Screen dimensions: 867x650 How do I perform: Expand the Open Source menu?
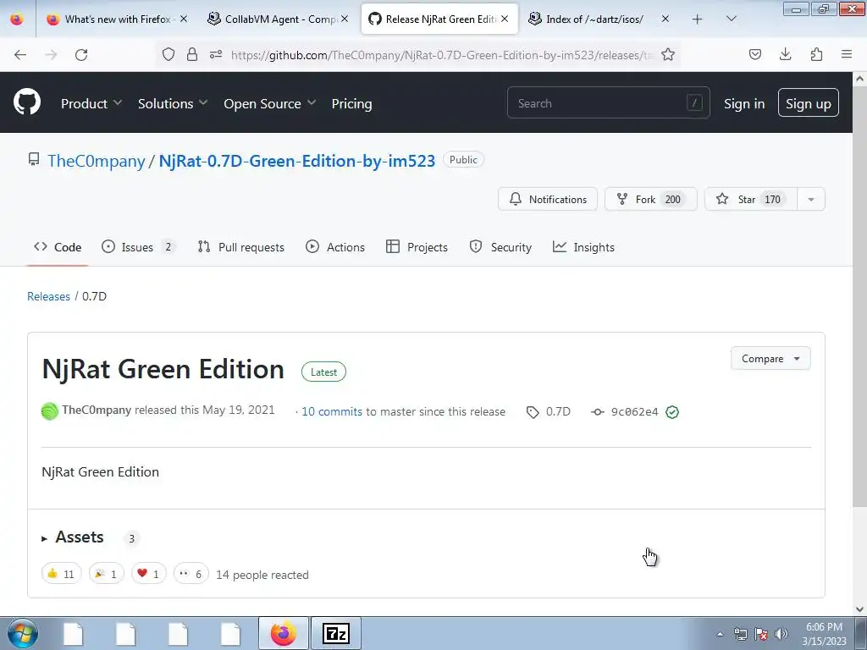[270, 103]
